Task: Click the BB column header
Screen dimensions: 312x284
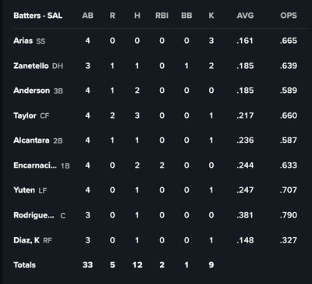Action: click(x=186, y=16)
